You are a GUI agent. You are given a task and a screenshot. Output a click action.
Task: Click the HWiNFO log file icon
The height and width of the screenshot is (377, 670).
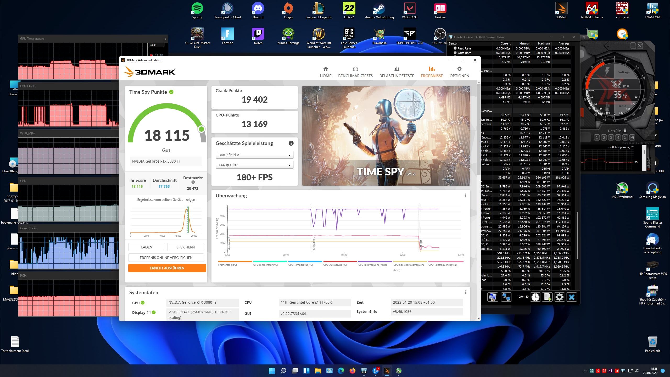pos(548,297)
